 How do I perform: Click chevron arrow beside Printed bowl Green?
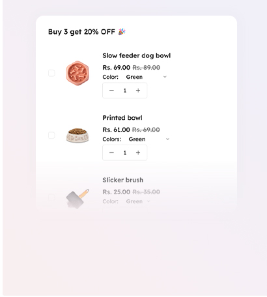click(167, 139)
